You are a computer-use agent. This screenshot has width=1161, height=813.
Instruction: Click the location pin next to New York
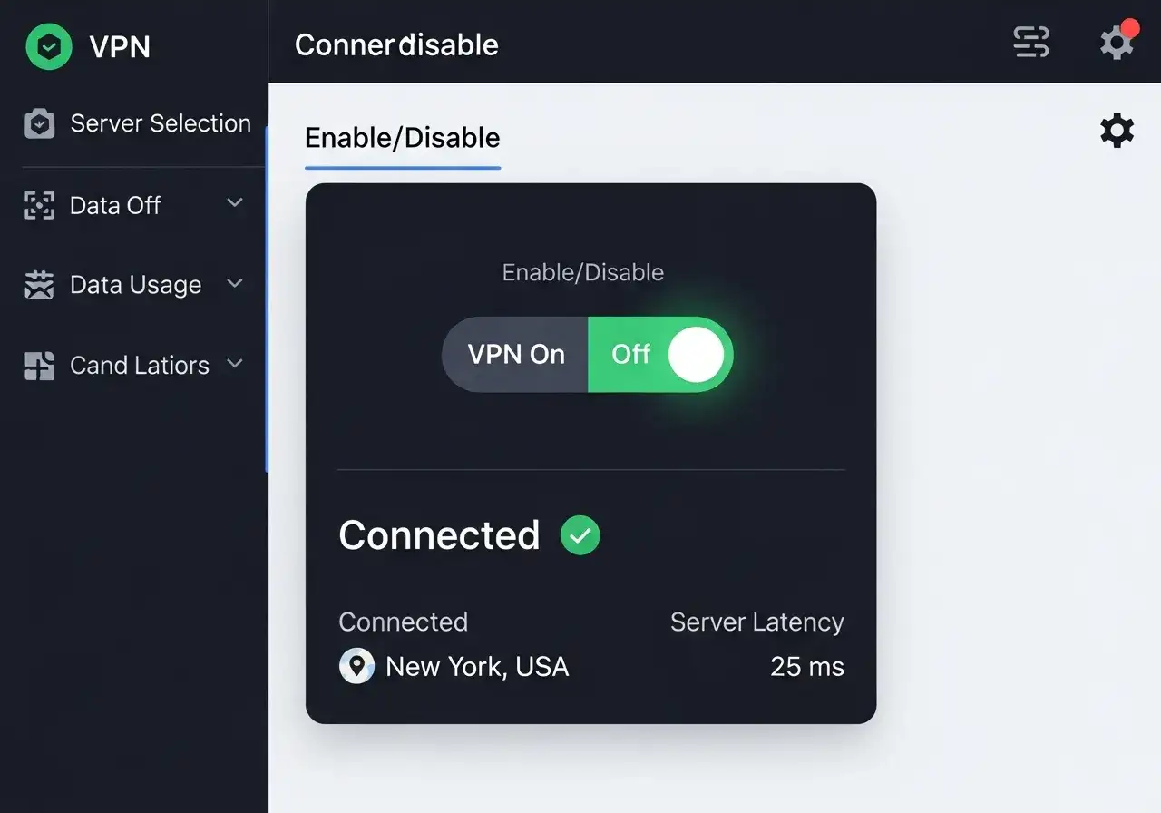point(356,665)
